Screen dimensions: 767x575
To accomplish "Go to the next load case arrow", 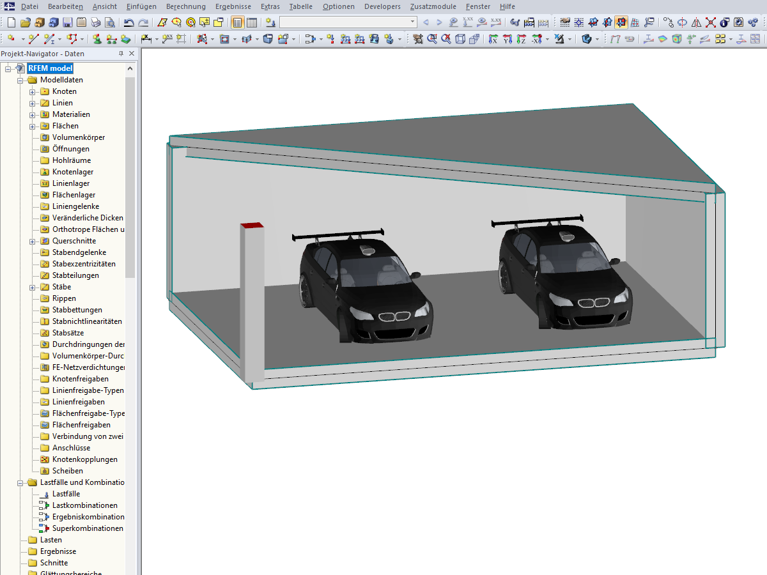I will pyautogui.click(x=440, y=22).
